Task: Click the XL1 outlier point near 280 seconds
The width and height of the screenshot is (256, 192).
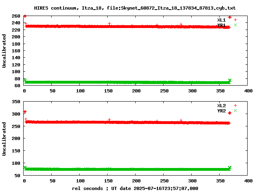Action: pos(181,24)
